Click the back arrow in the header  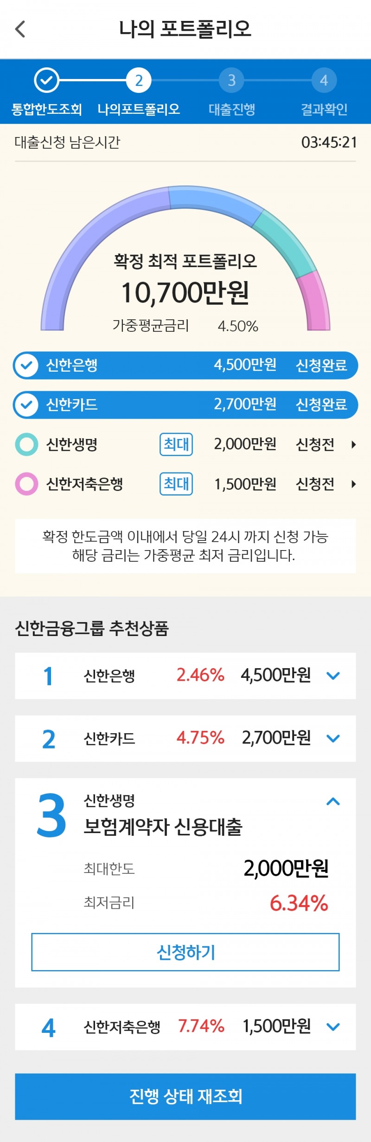[x=19, y=30]
